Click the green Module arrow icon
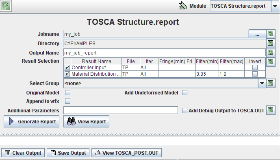Screen dimensions: 280x160 click(x=183, y=6)
